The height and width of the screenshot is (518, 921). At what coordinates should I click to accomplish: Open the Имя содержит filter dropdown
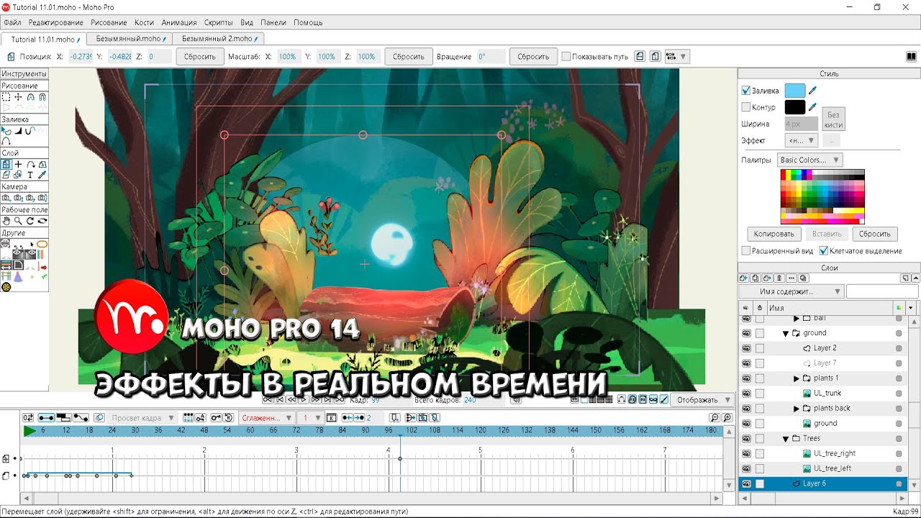(791, 291)
